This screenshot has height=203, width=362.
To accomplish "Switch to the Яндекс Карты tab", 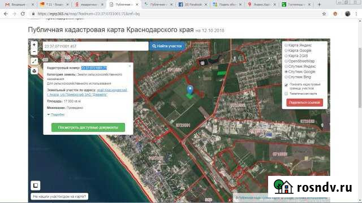I will 262,5.
